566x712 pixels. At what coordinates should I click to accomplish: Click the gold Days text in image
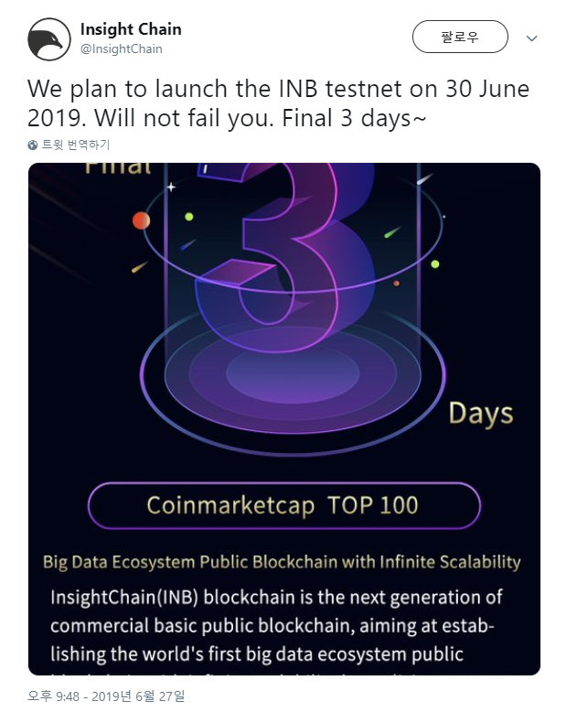point(481,415)
